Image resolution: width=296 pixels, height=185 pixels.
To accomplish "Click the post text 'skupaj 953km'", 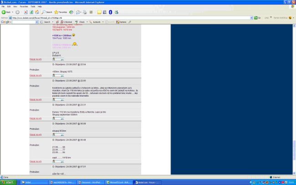I will [x=59, y=131].
